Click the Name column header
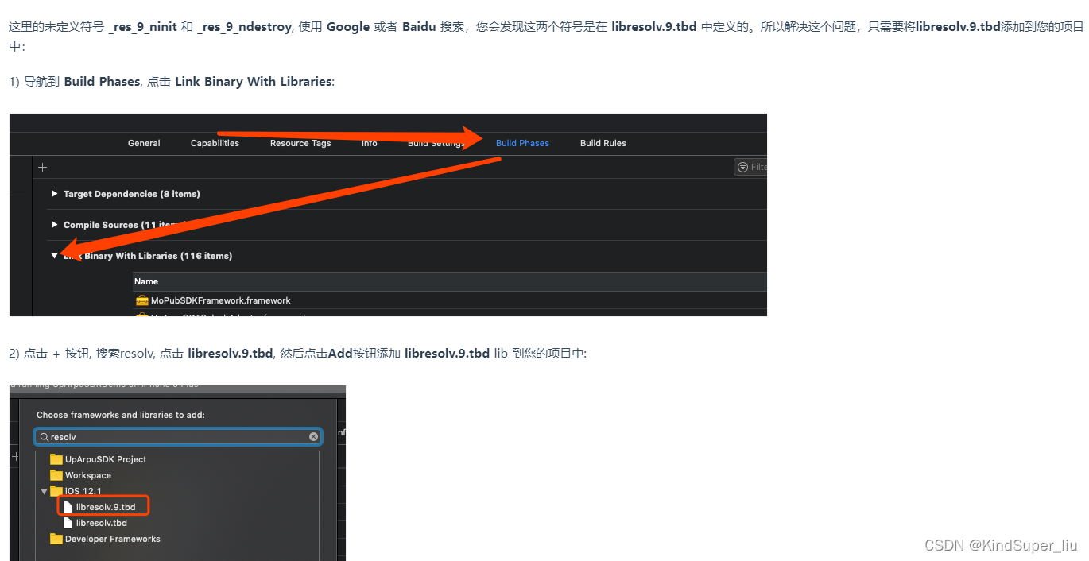Viewport: 1089px width, 561px height. (146, 281)
